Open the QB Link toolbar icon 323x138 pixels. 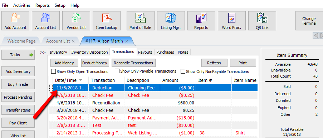point(262,21)
